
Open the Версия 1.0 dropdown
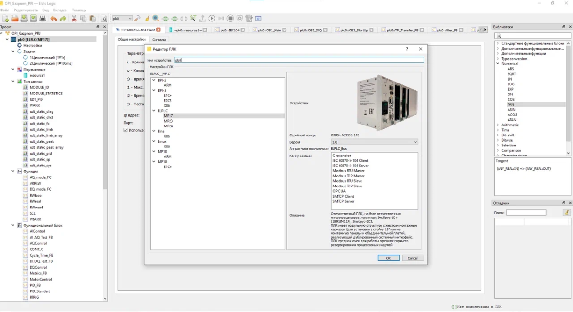(x=374, y=142)
